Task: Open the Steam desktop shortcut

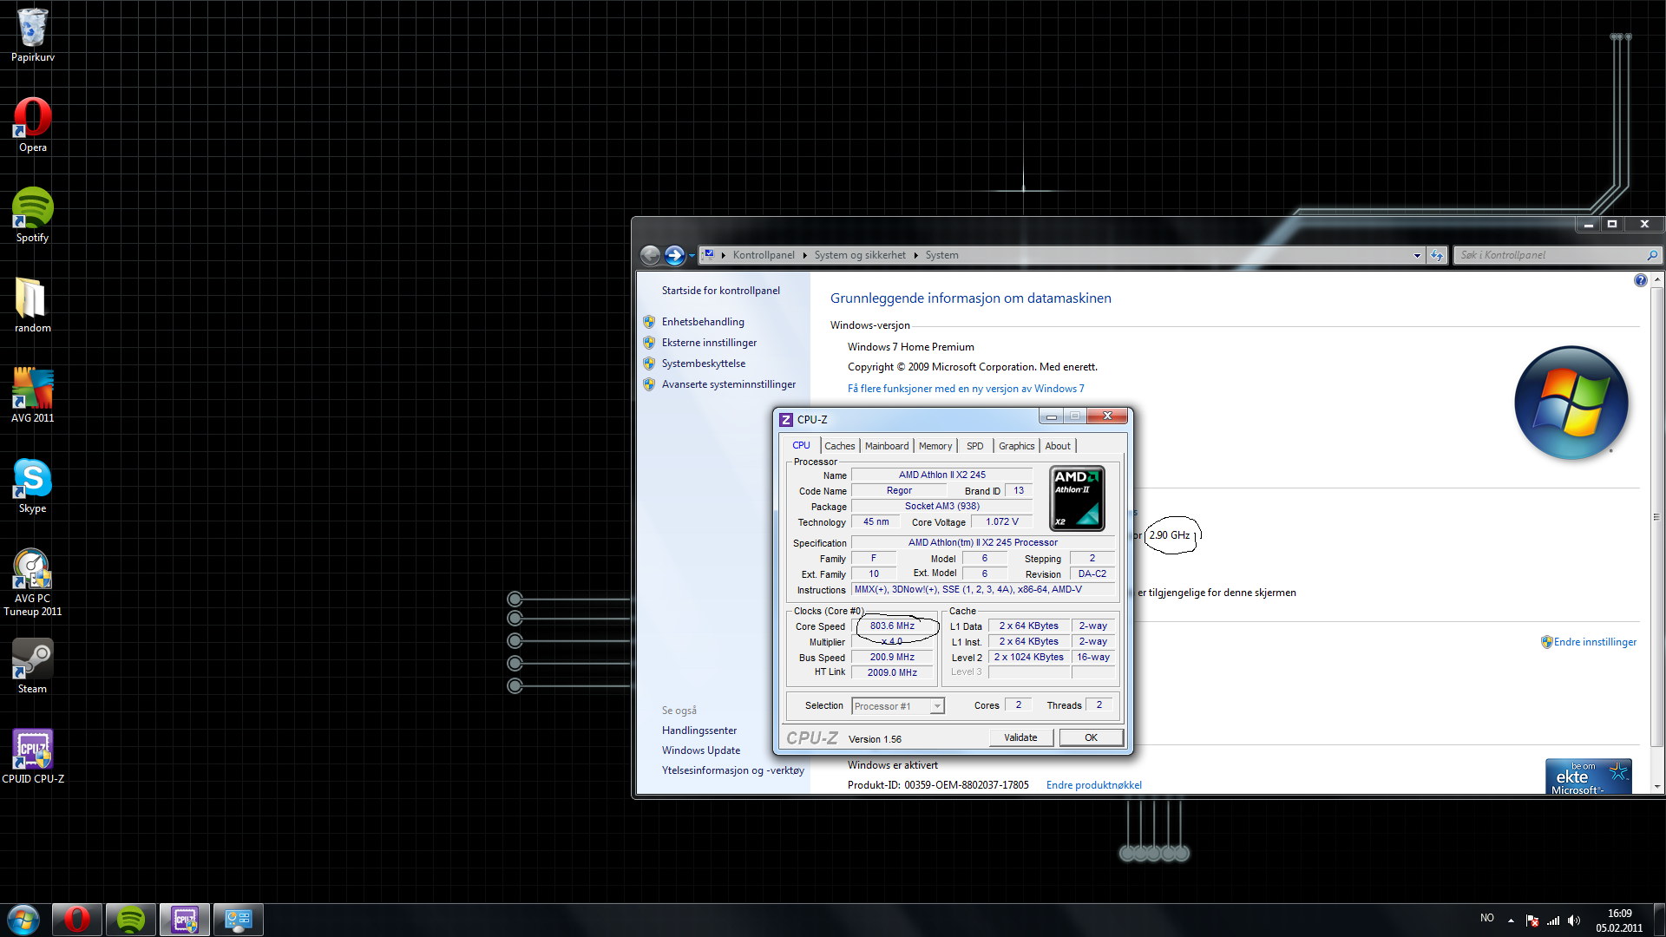Action: pos(33,666)
